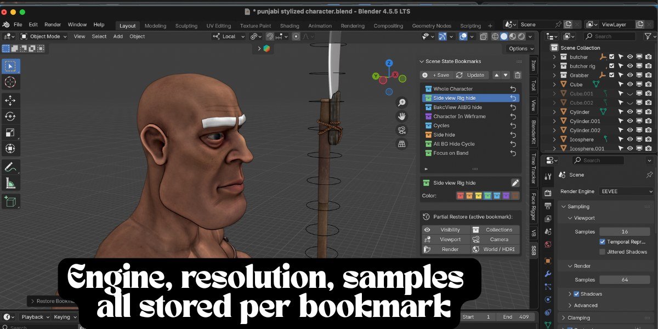Click the hand pan view icon
658x329 pixels.
[402, 116]
